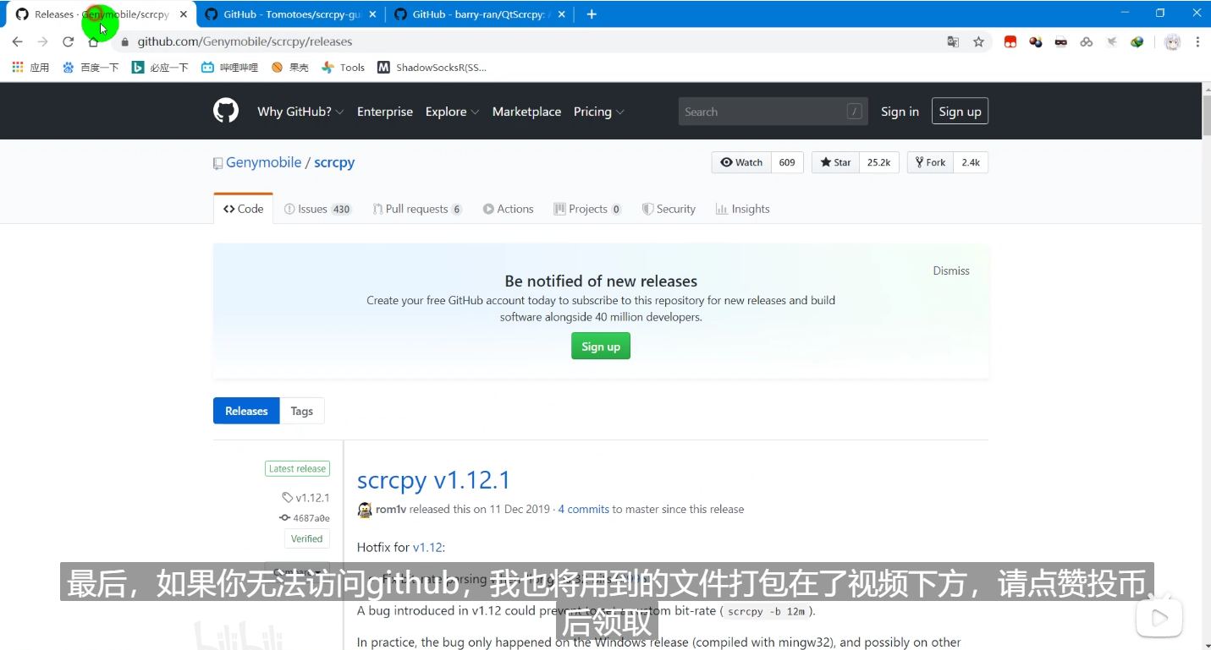Switch to the Tags view
The width and height of the screenshot is (1211, 650).
[302, 410]
